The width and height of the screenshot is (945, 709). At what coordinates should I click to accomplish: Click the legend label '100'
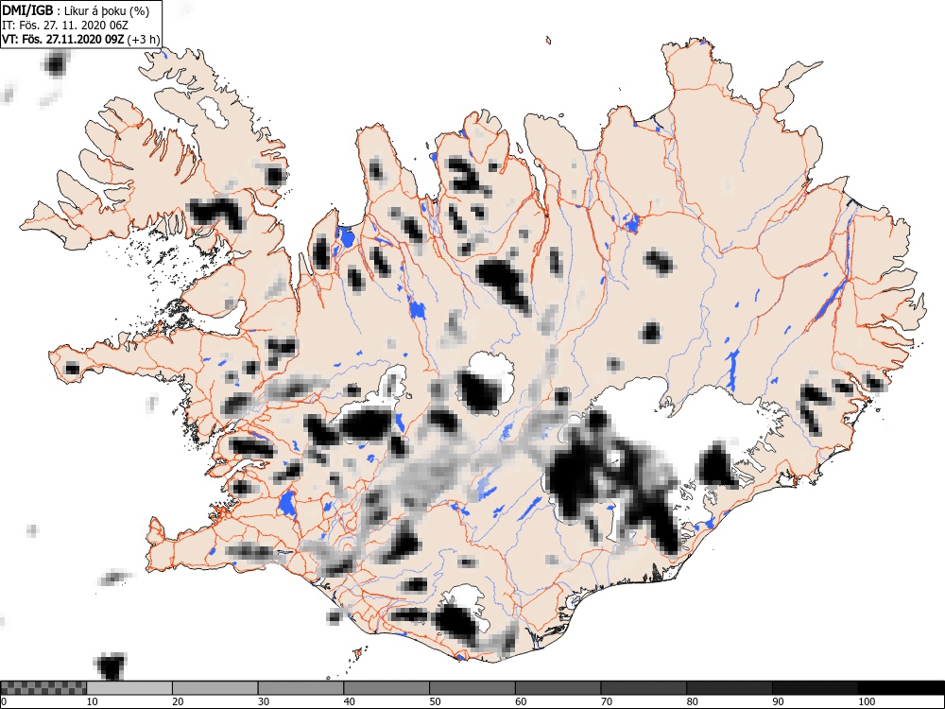(866, 701)
